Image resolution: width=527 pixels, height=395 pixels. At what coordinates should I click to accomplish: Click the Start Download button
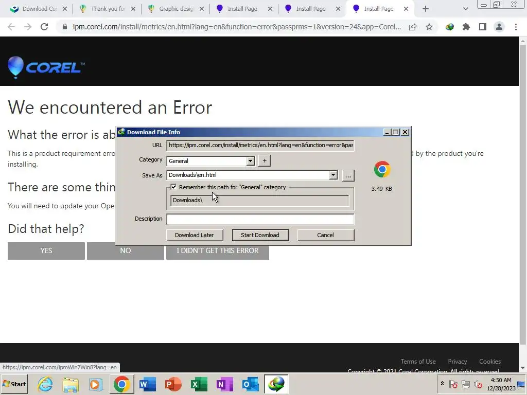(x=260, y=235)
